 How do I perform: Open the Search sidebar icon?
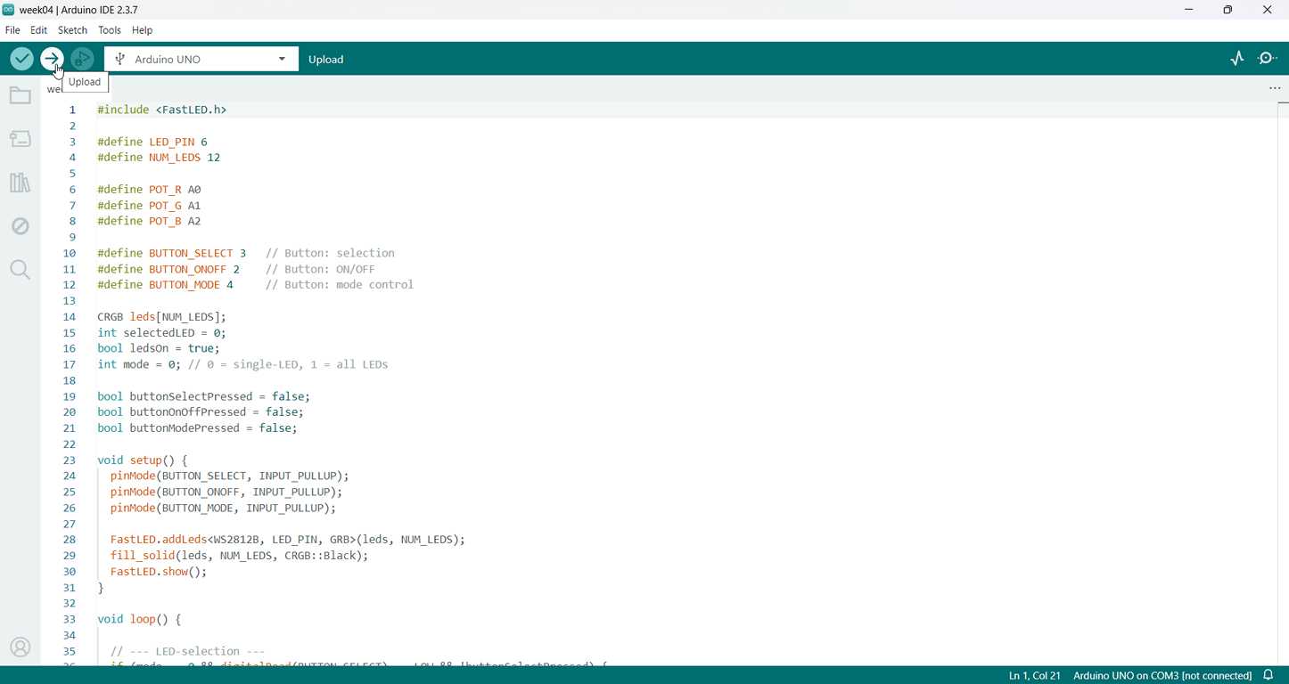[x=20, y=270]
